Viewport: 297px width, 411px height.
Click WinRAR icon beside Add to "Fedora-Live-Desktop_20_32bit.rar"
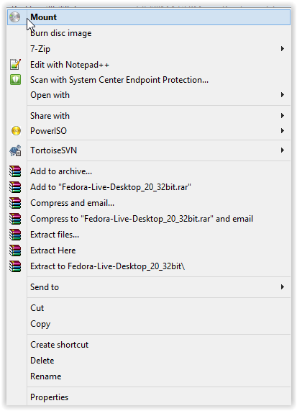click(15, 187)
